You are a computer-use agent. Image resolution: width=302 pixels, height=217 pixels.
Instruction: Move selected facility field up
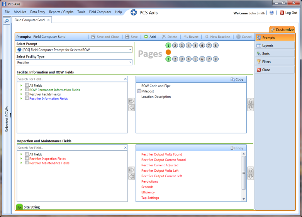[251, 101]
